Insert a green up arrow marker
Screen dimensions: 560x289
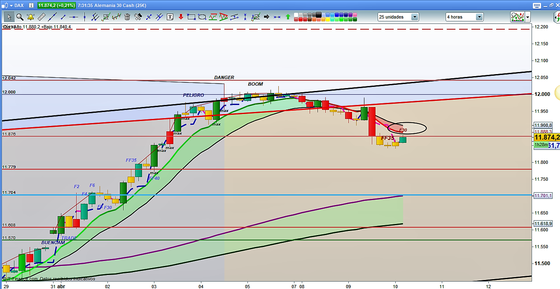click(x=288, y=17)
